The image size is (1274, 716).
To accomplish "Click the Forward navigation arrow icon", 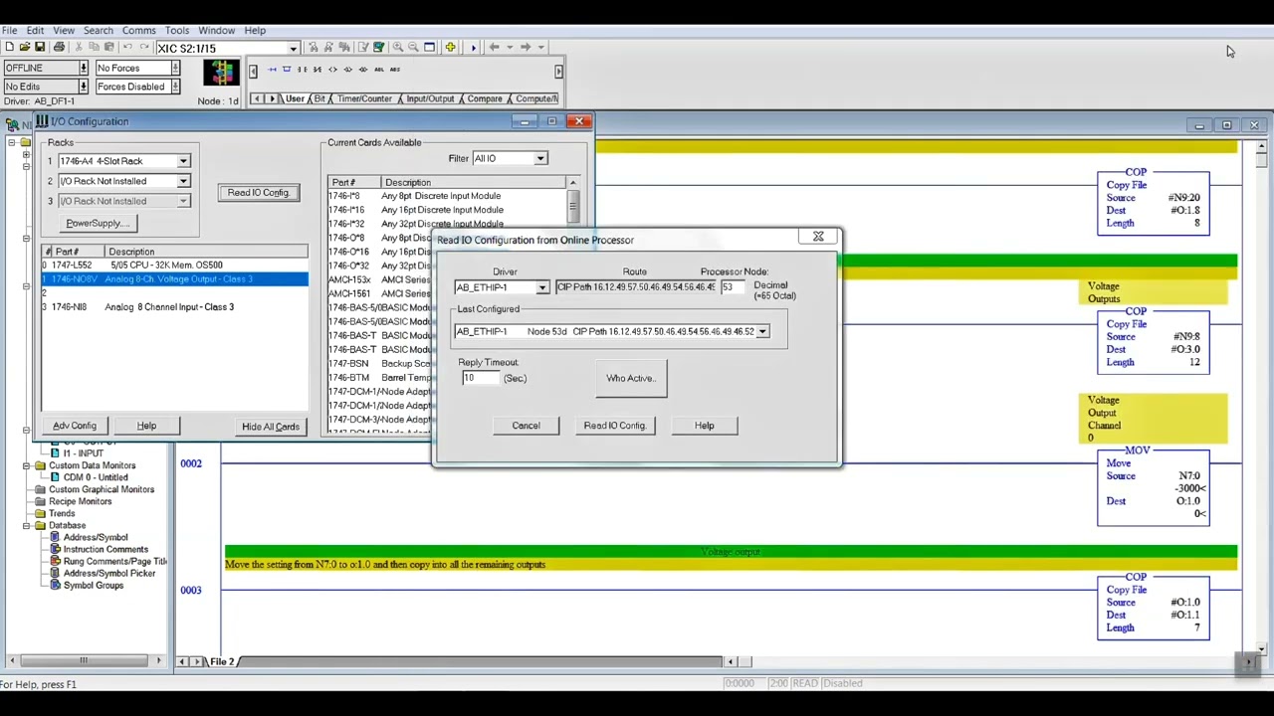I will point(525,47).
